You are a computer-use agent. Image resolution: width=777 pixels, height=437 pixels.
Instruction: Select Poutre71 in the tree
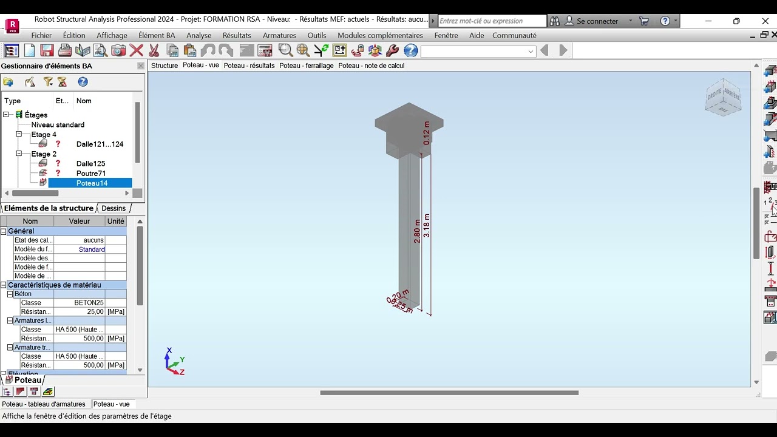pos(91,173)
